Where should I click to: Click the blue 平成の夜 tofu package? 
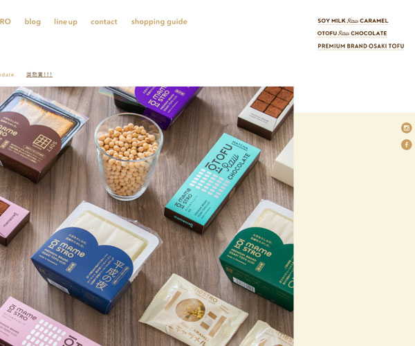coord(97,257)
